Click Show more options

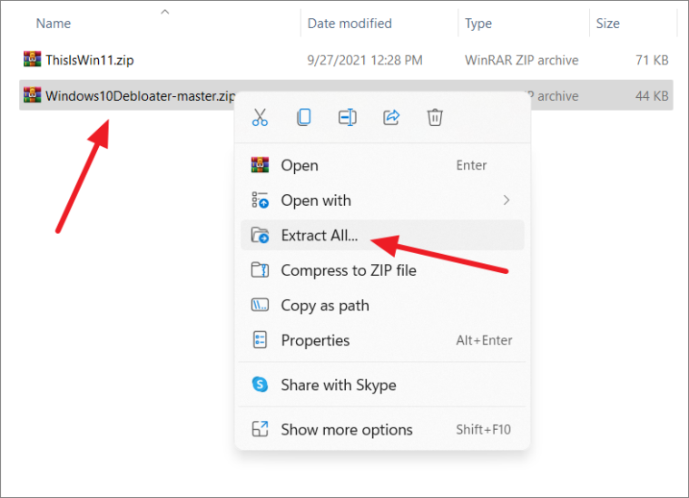coord(382,429)
